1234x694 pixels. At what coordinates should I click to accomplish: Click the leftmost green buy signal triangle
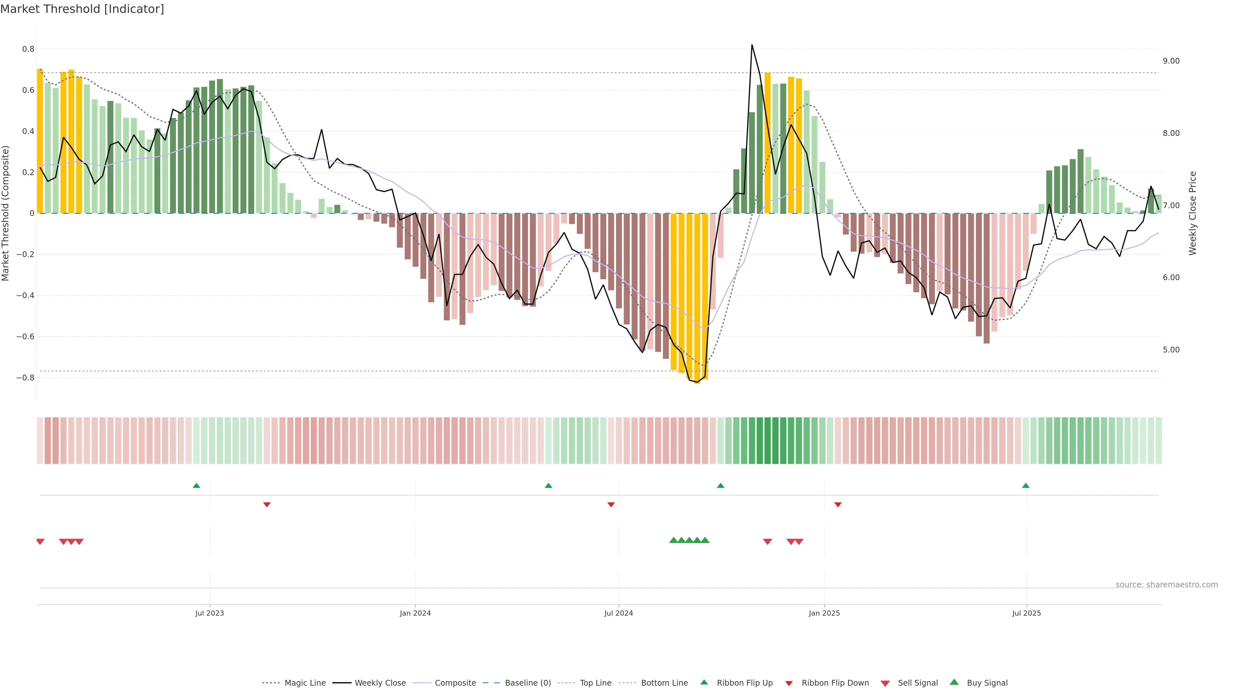click(x=674, y=540)
